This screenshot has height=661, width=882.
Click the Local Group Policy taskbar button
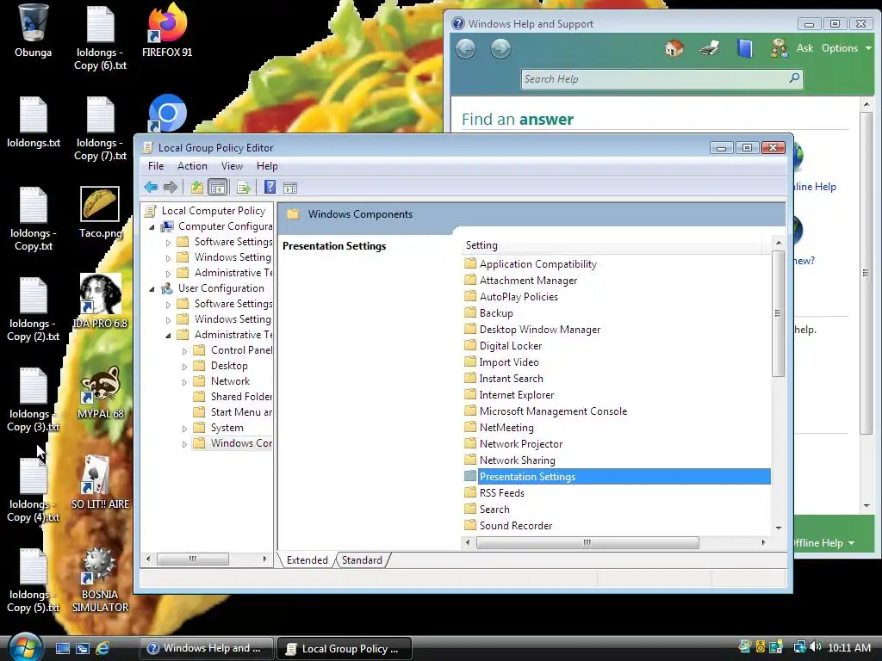(x=345, y=648)
